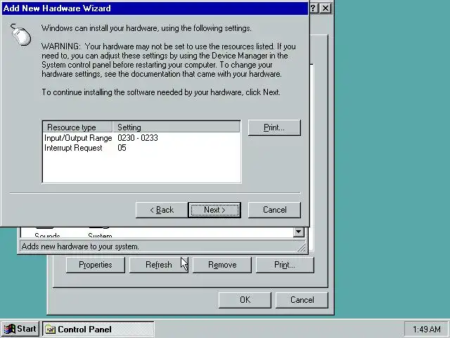450x338 pixels.
Task: Click Next to continue hardware installation
Action: coord(214,210)
